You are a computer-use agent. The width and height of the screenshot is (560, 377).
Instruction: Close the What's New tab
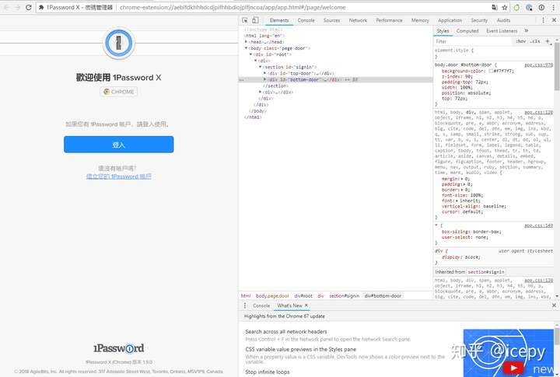(x=306, y=305)
